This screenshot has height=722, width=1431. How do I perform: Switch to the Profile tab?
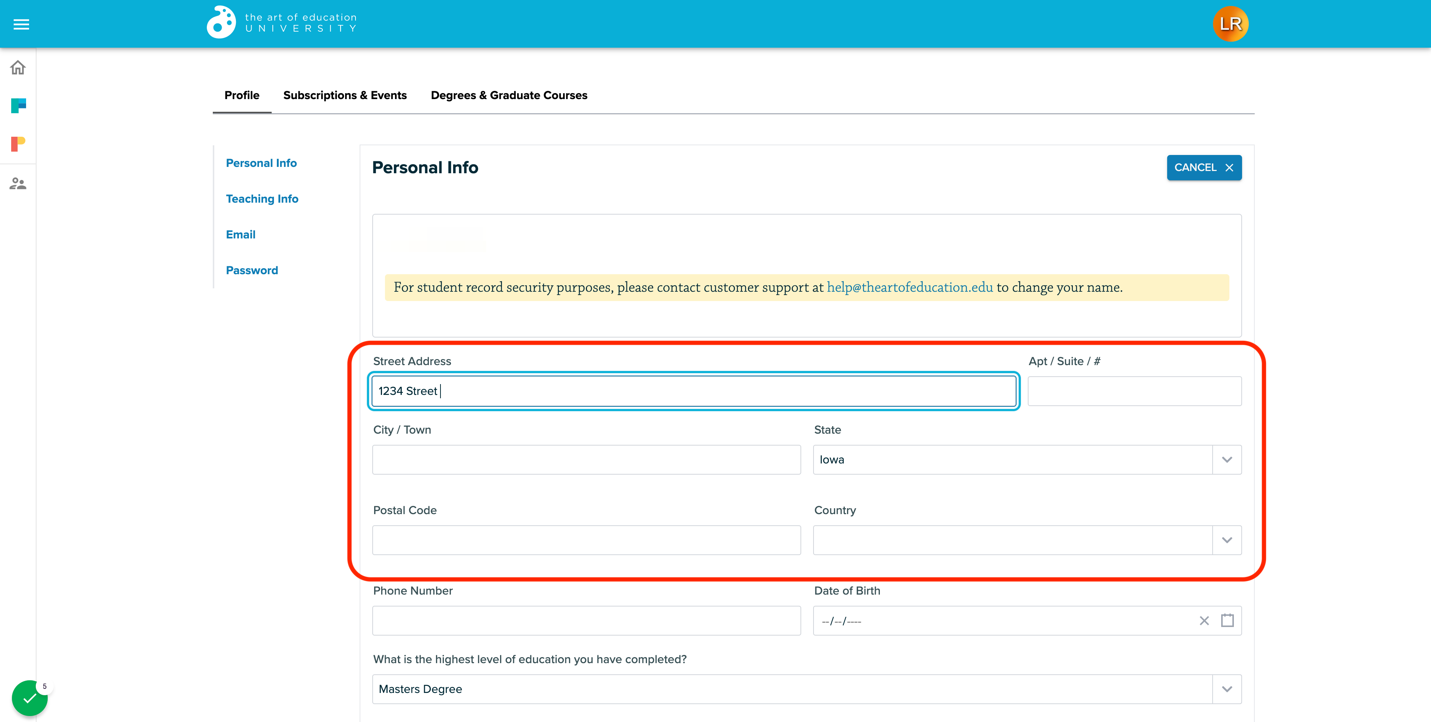(x=241, y=95)
